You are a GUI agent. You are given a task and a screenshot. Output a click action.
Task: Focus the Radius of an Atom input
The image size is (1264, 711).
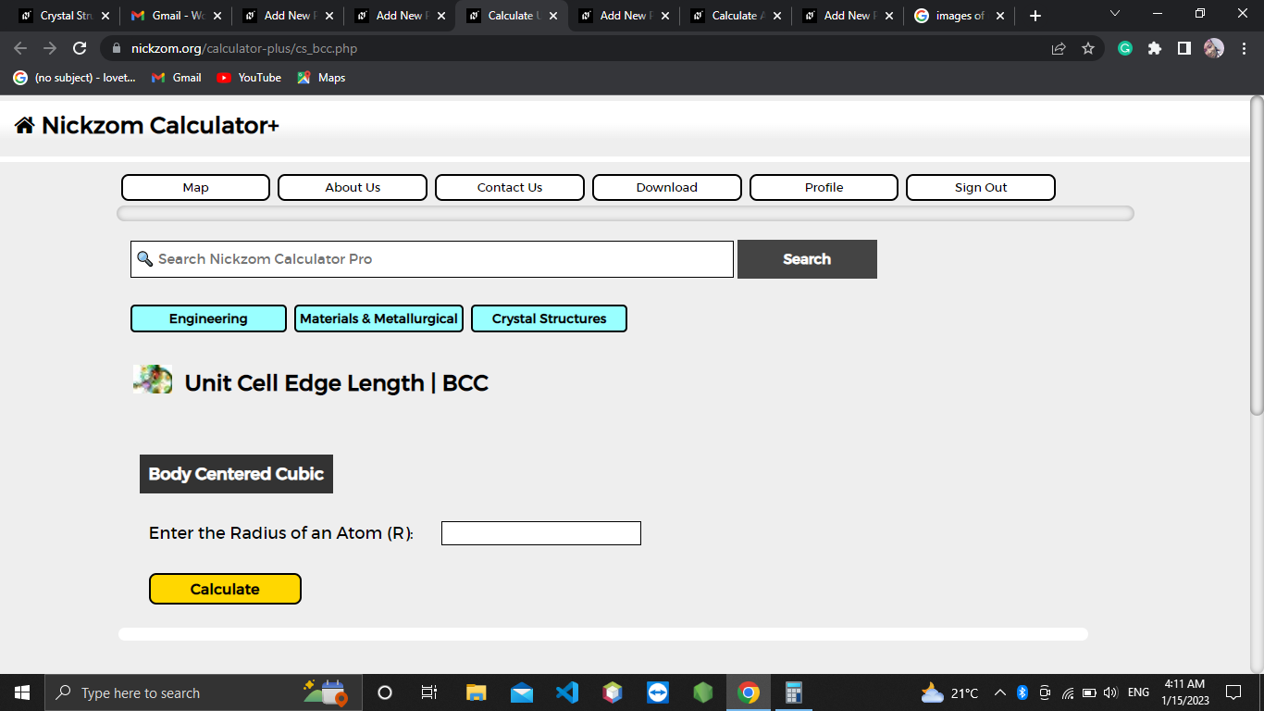click(x=541, y=533)
